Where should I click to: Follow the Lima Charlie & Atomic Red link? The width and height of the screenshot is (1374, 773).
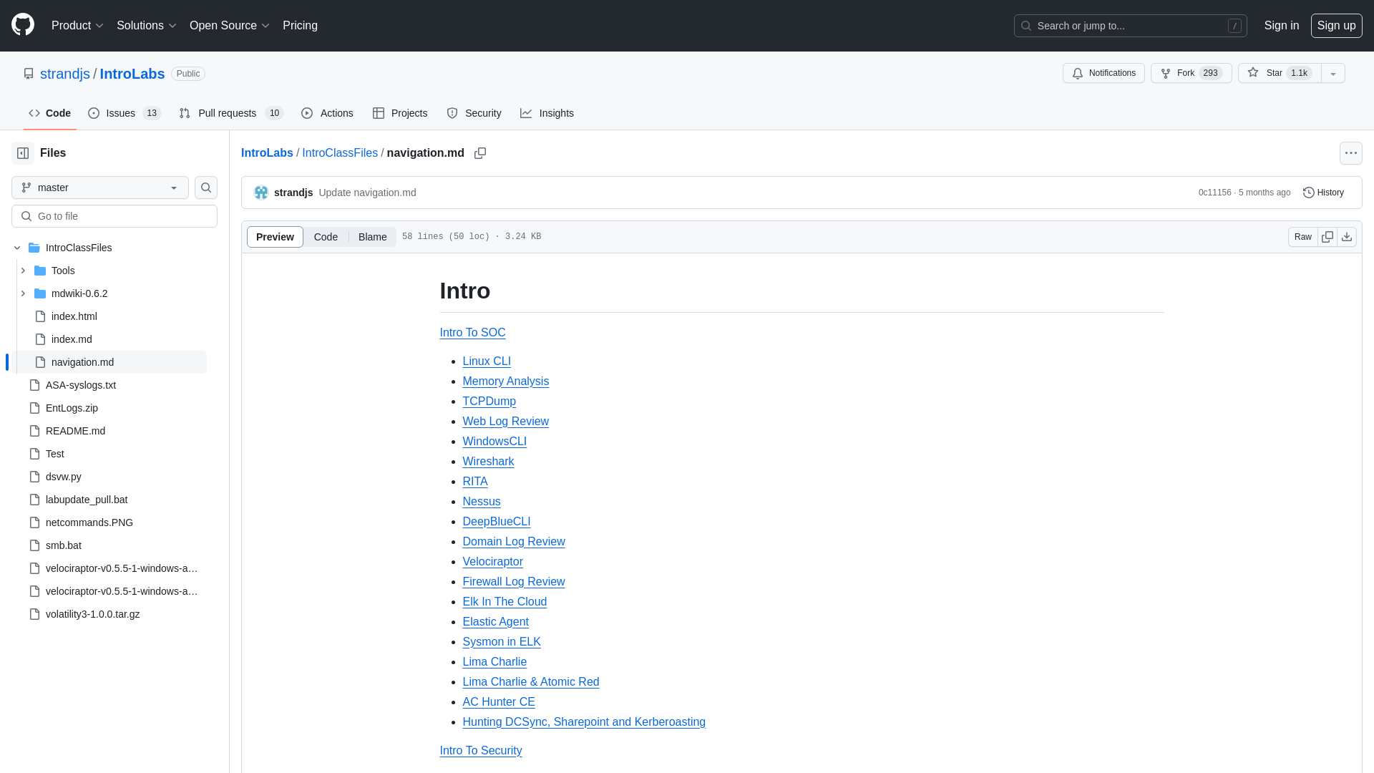(x=531, y=682)
